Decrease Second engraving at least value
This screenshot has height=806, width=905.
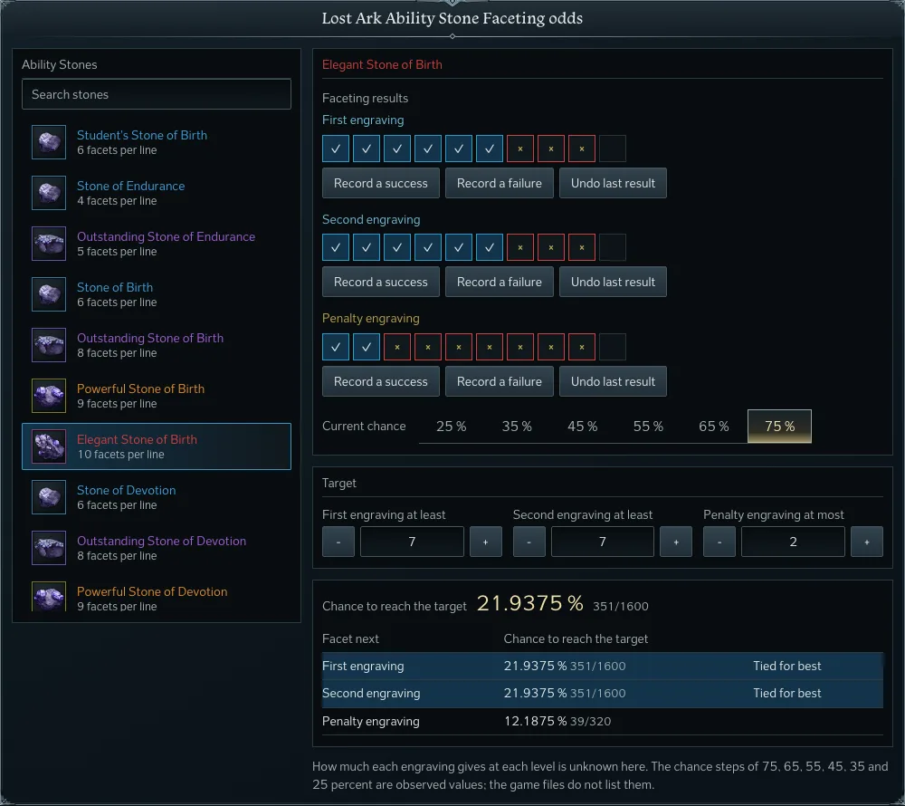click(x=529, y=542)
